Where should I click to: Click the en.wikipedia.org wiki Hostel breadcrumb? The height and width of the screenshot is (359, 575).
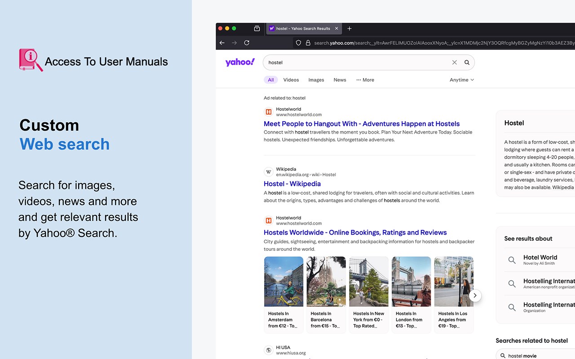tap(306, 175)
